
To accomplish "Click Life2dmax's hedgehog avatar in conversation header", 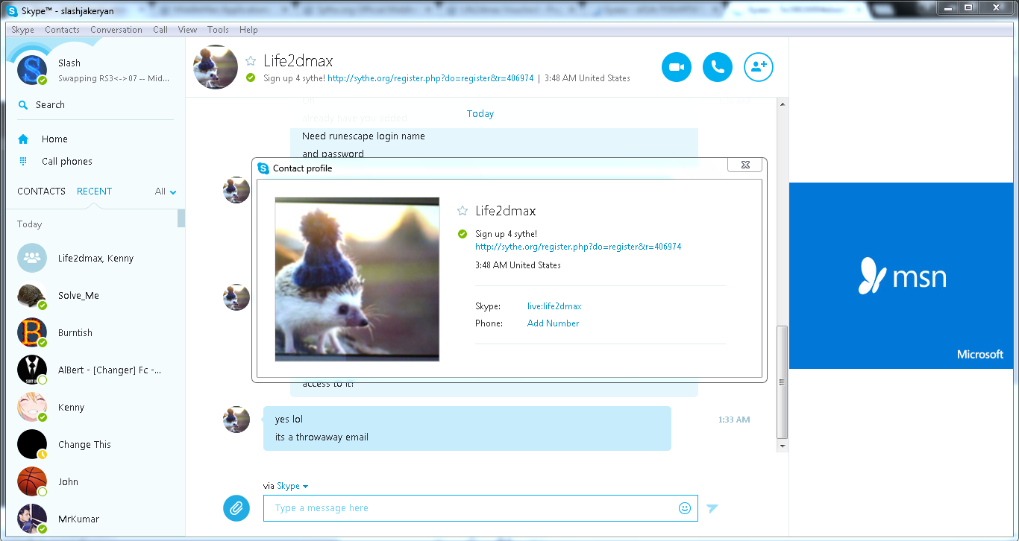I will pos(216,67).
